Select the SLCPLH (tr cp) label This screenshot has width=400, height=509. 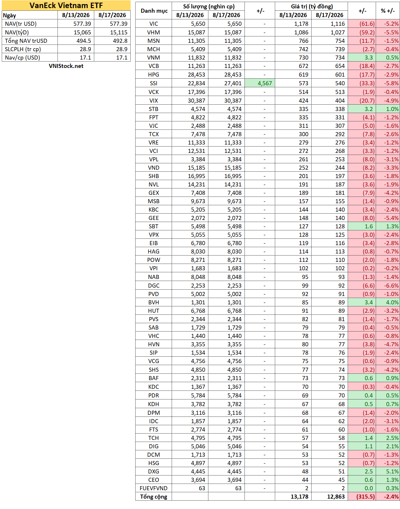tap(23, 49)
